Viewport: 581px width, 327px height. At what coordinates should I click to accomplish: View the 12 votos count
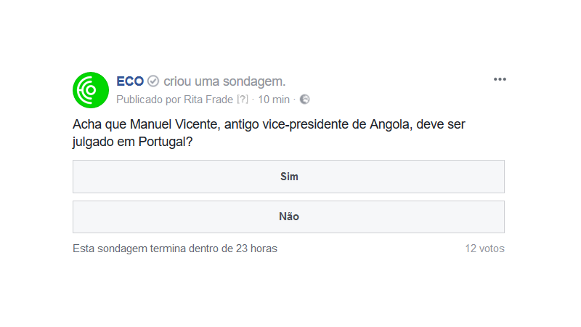[484, 249]
